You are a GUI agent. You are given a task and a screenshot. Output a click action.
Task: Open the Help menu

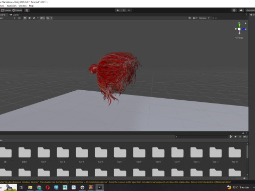tap(31, 6)
